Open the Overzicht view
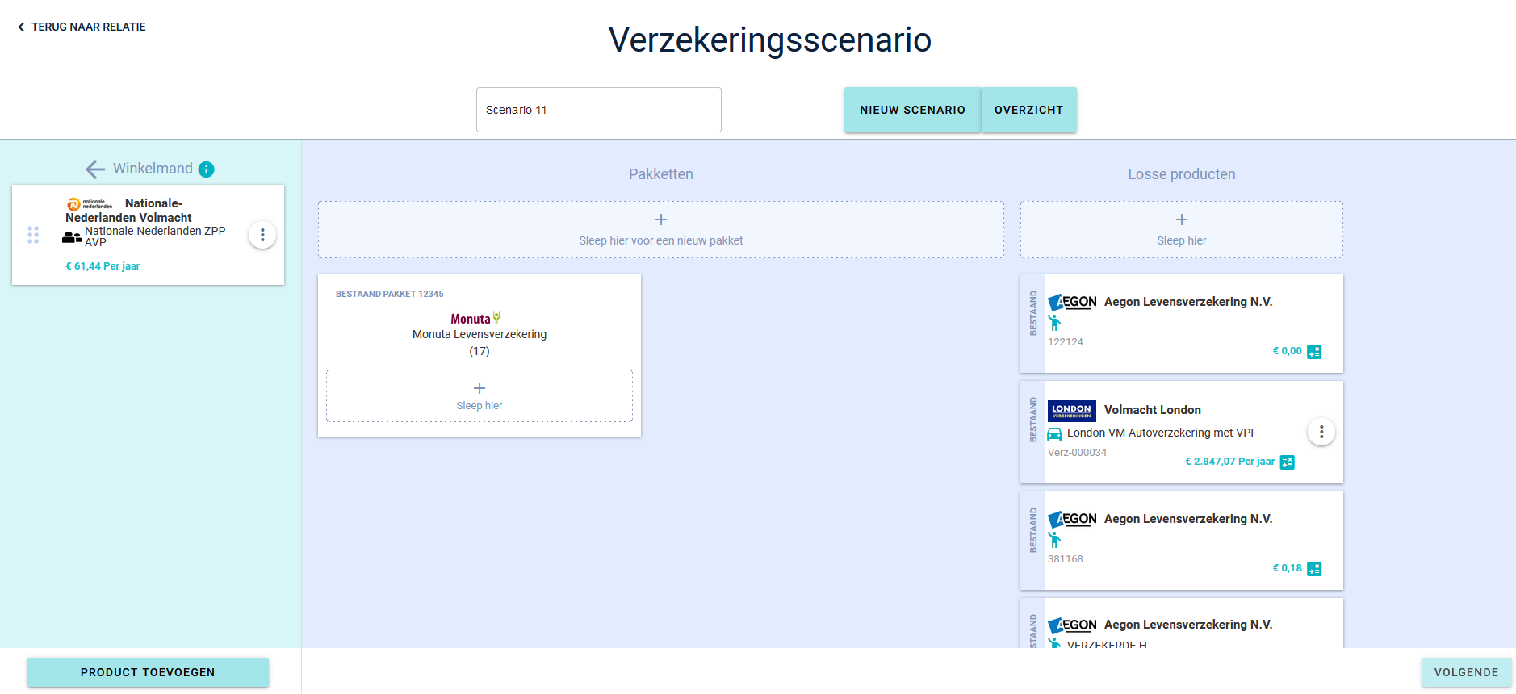The image size is (1516, 694). (1028, 110)
